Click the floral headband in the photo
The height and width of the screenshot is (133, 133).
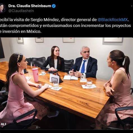(x=19, y=57)
